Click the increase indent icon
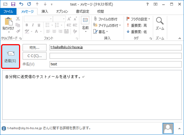 click(75, 25)
